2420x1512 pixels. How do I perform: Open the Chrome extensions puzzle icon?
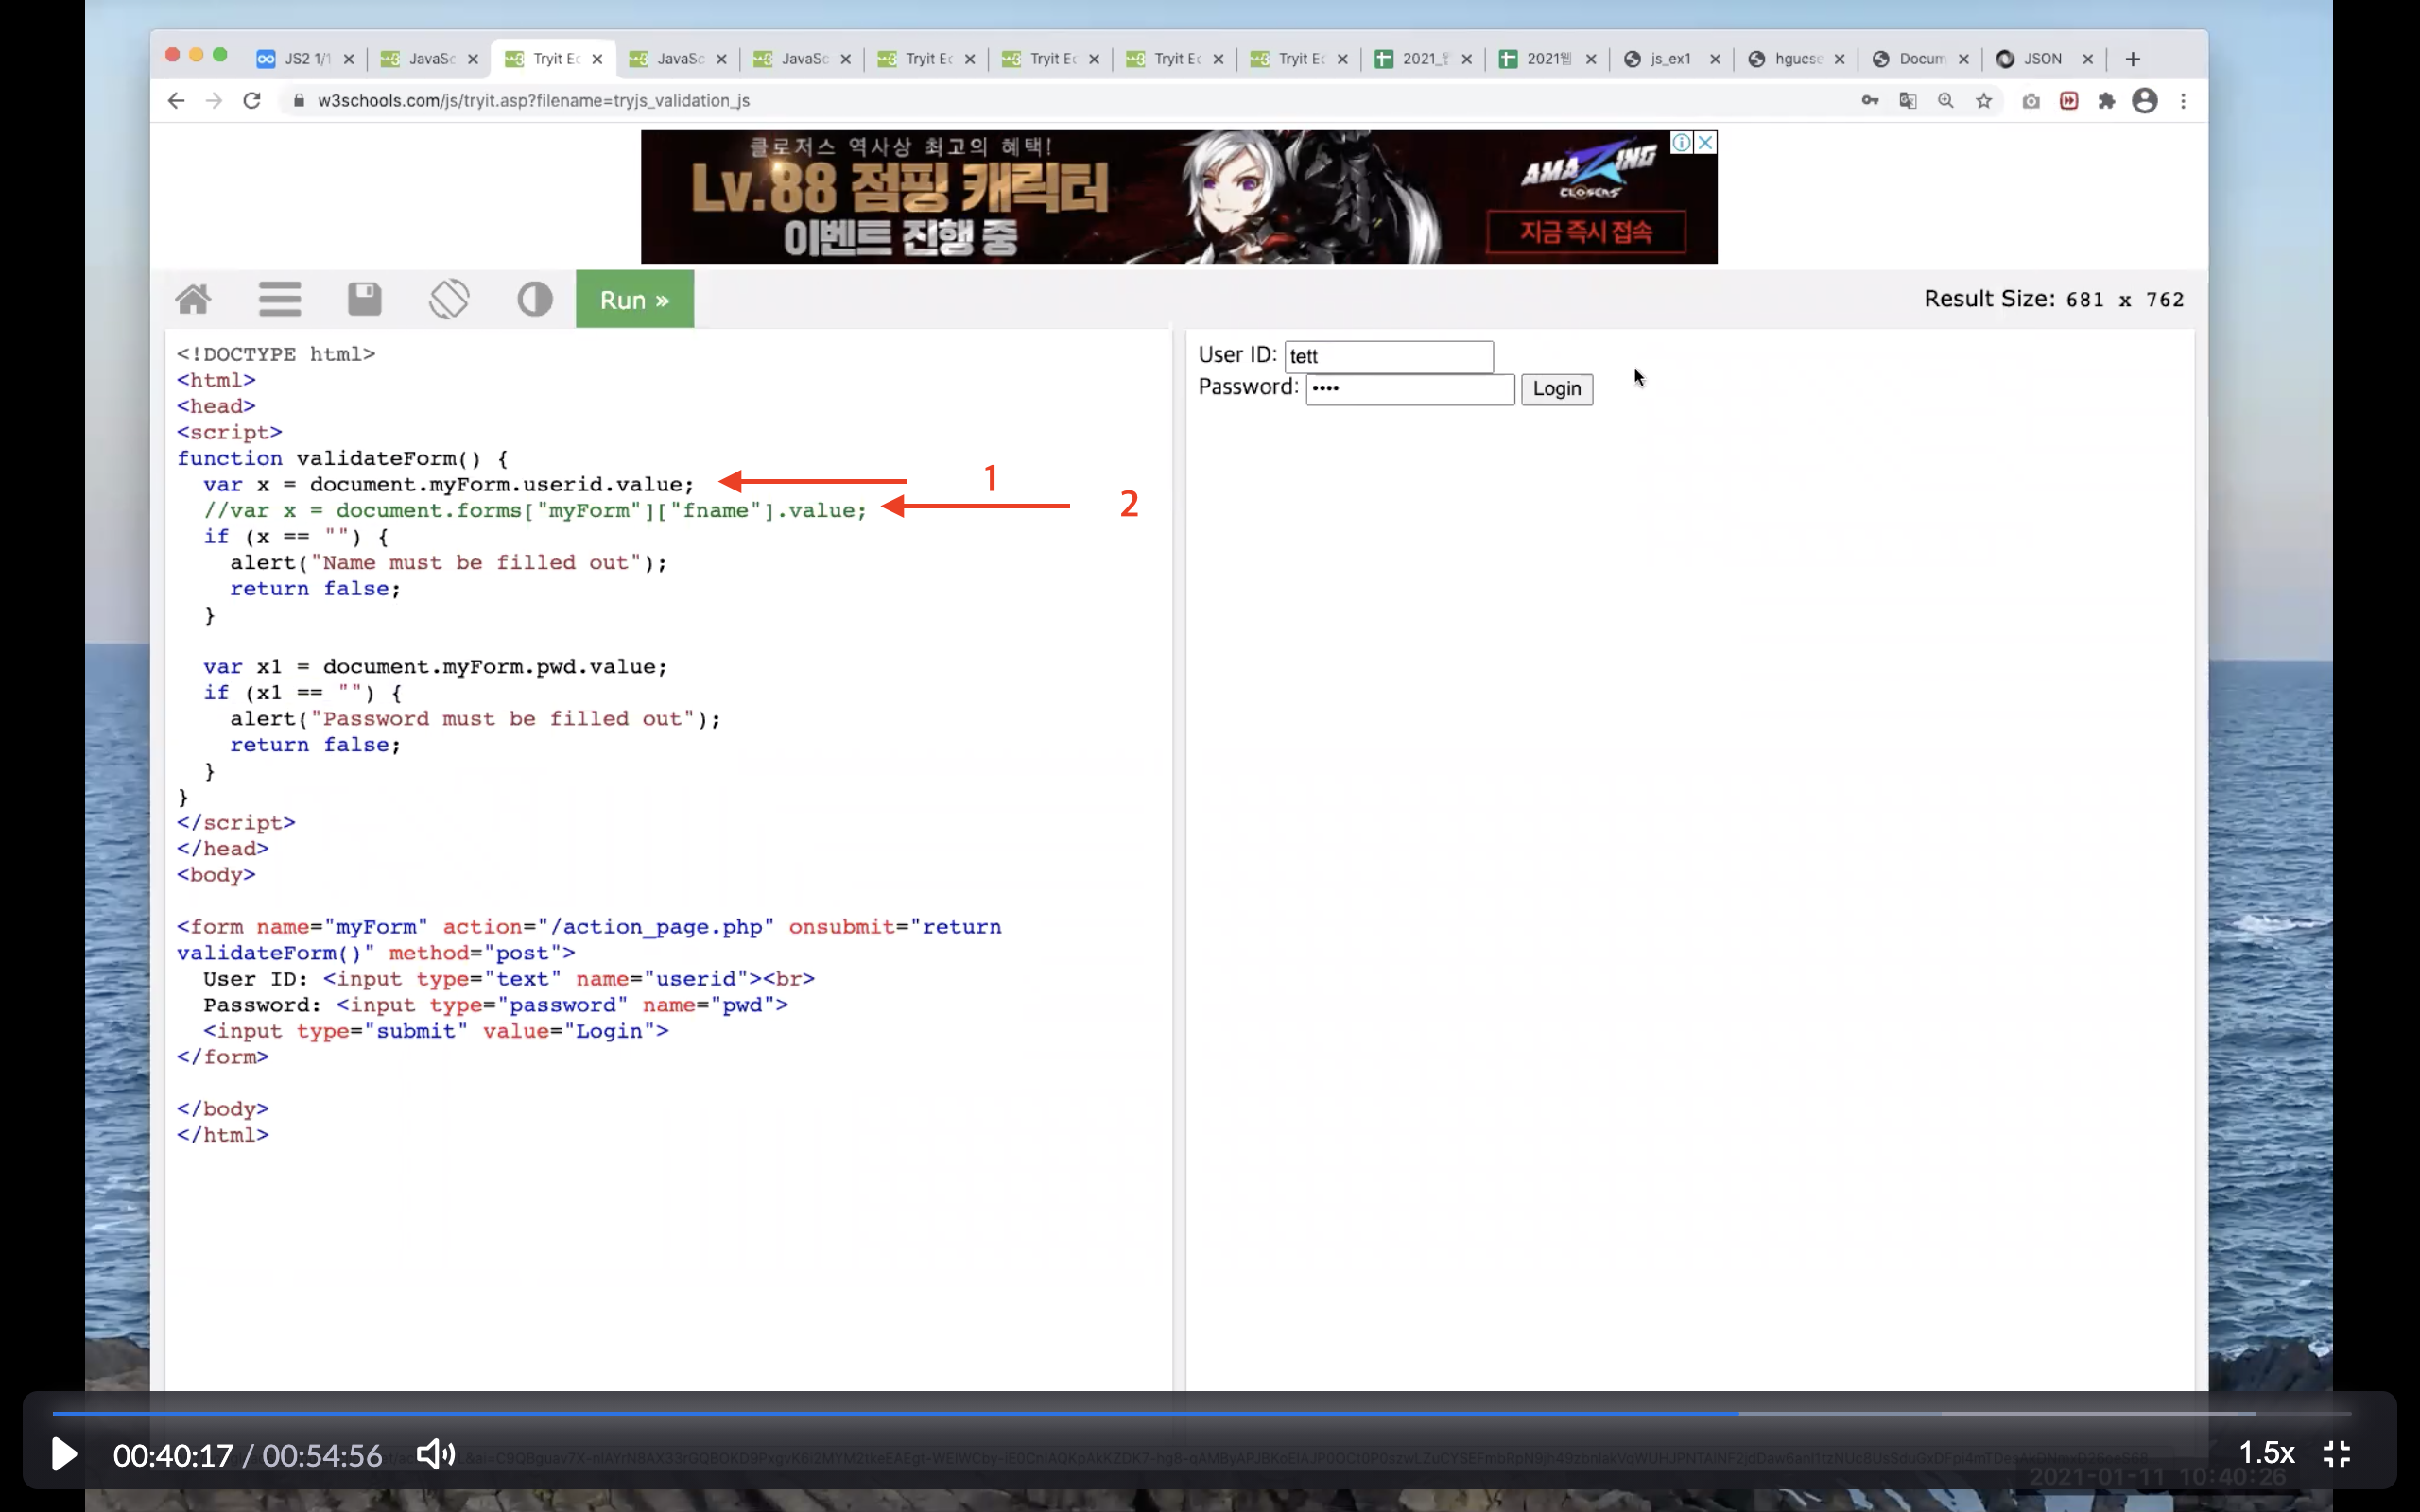pyautogui.click(x=2107, y=101)
